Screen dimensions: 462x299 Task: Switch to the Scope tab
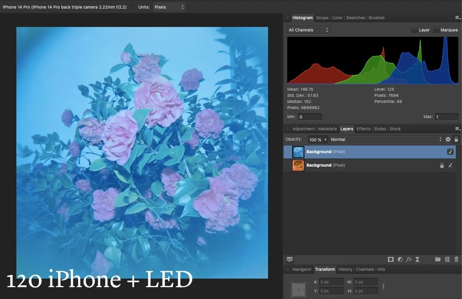322,18
